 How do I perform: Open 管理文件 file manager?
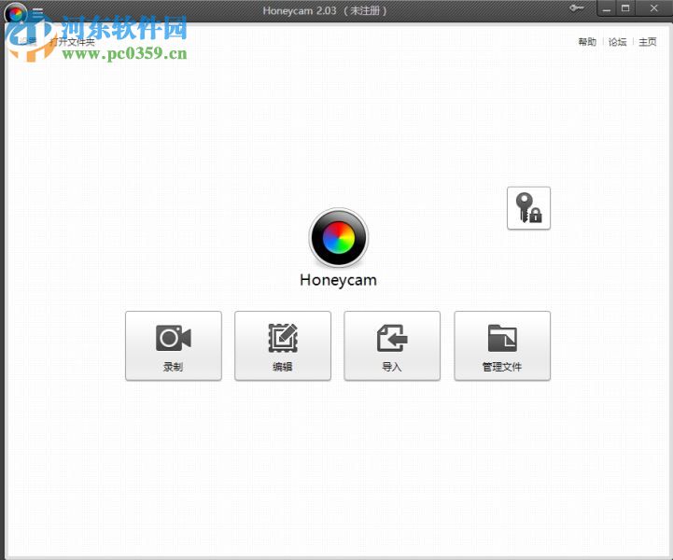point(502,346)
